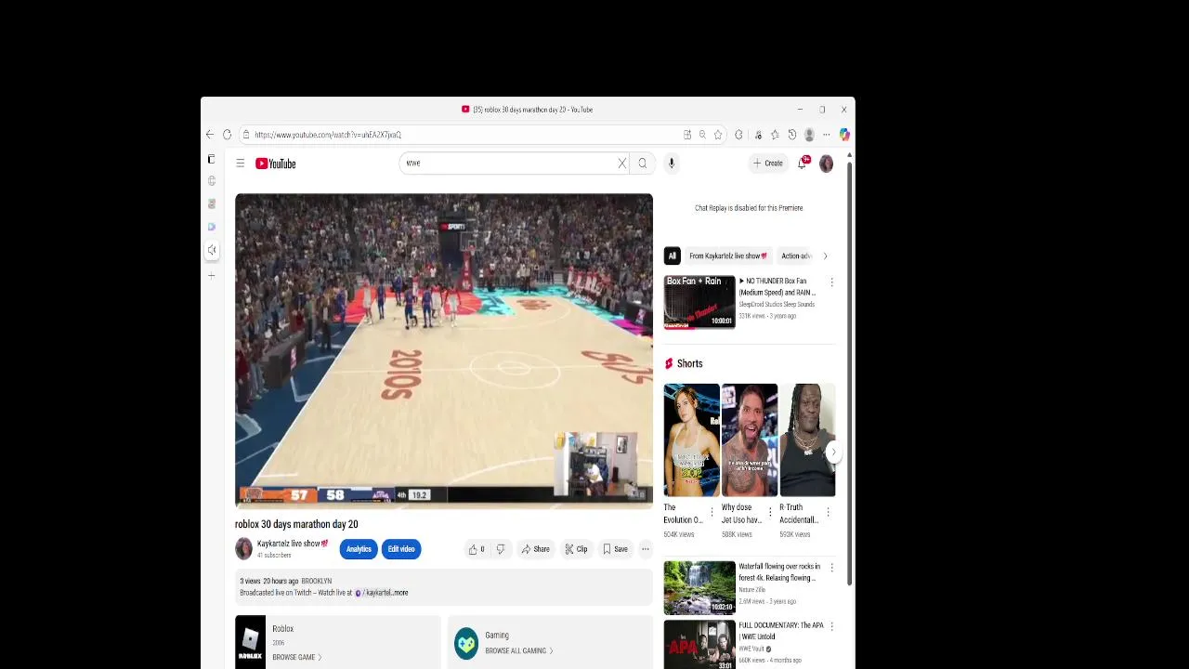Open the YouTube hamburger guide menu
1189x669 pixels.
(x=240, y=164)
